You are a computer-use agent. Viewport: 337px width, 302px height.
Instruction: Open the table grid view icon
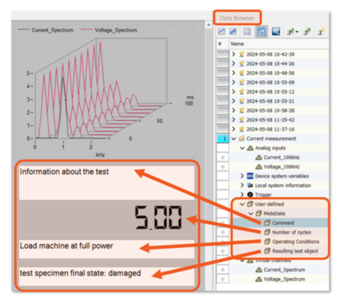247,32
